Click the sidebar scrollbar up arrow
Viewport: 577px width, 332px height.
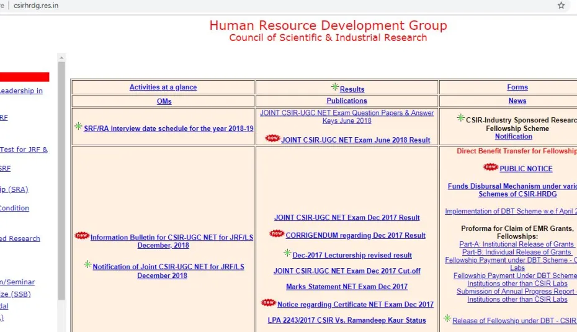(61, 58)
